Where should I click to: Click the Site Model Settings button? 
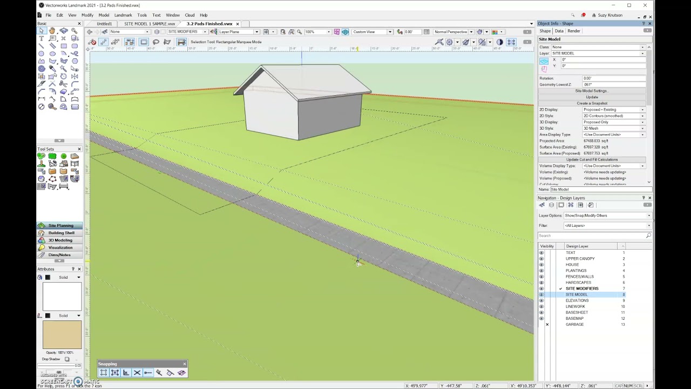pos(592,91)
